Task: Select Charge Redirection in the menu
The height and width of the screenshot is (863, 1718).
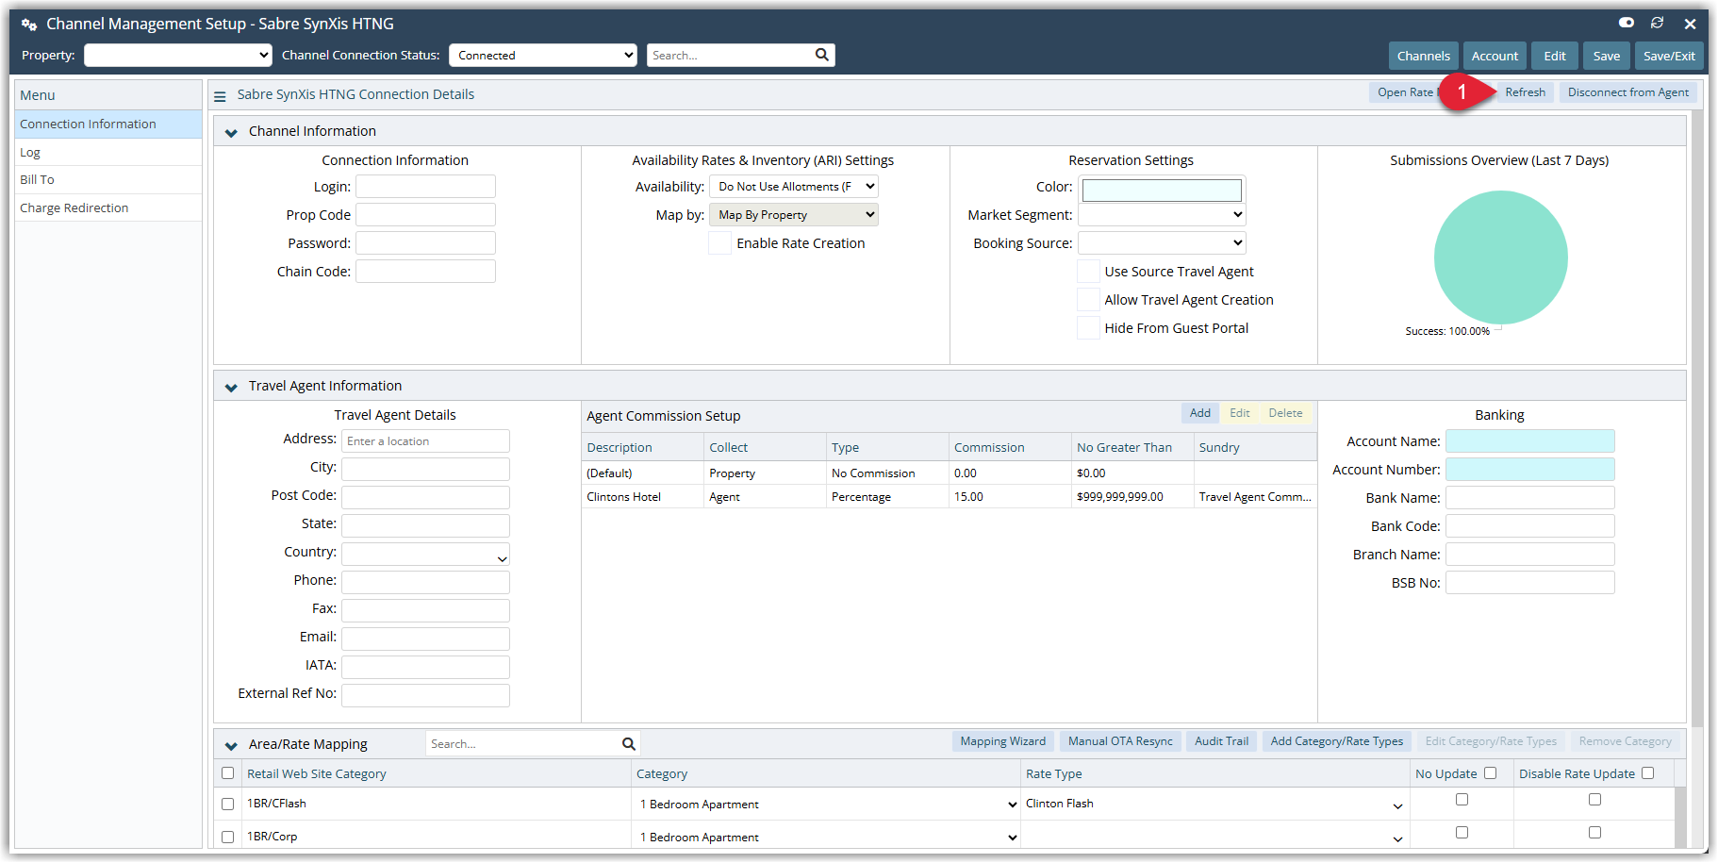Action: click(108, 208)
